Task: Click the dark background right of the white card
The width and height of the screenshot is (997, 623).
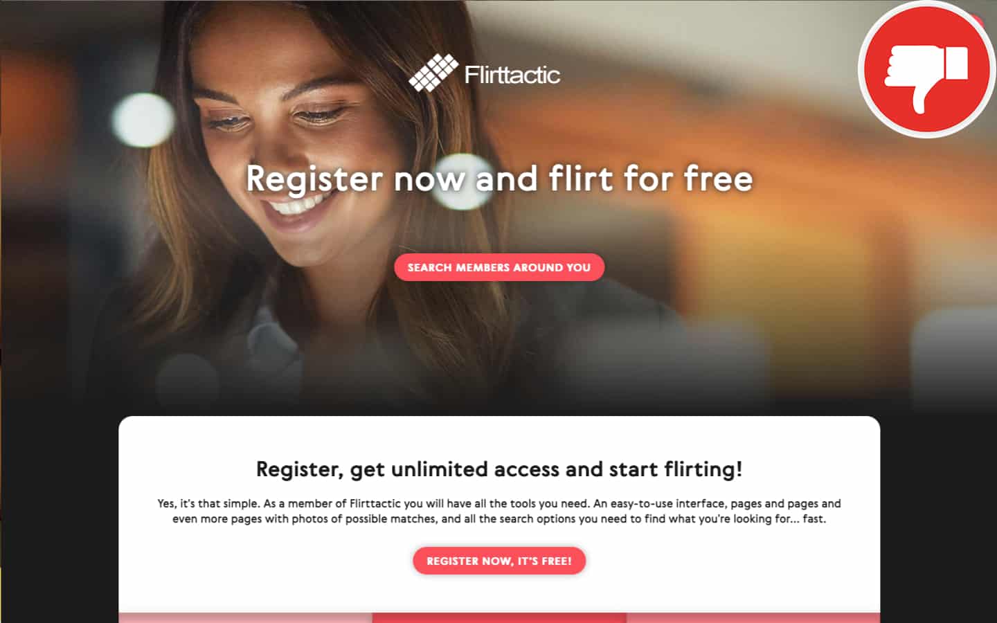Action: 939,519
